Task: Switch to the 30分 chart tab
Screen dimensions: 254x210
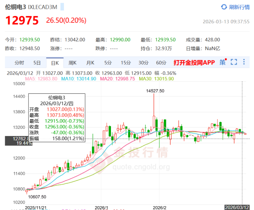Action: 144,63
